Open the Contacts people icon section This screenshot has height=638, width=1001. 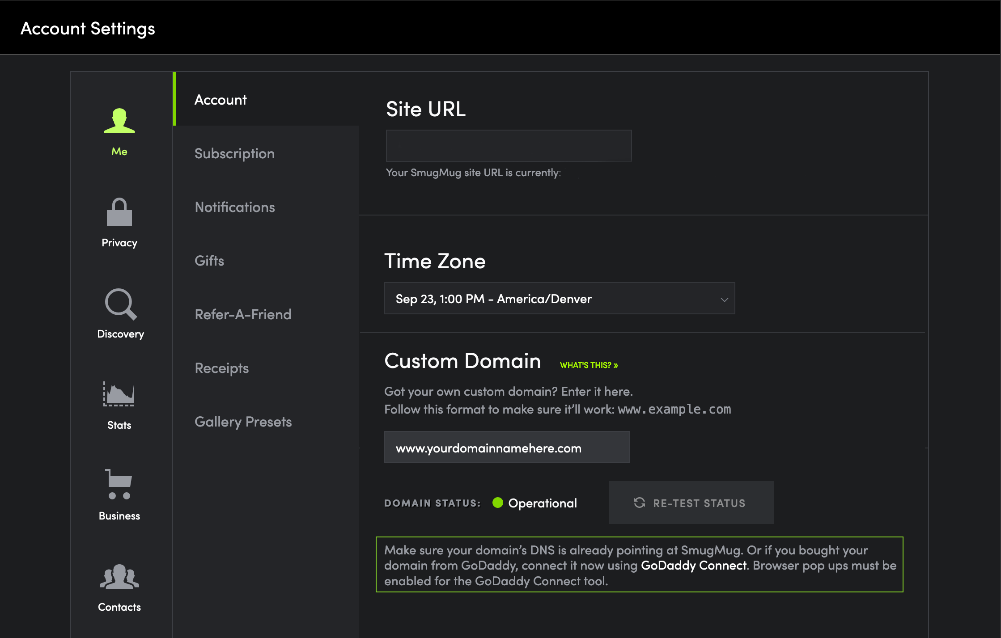119,576
